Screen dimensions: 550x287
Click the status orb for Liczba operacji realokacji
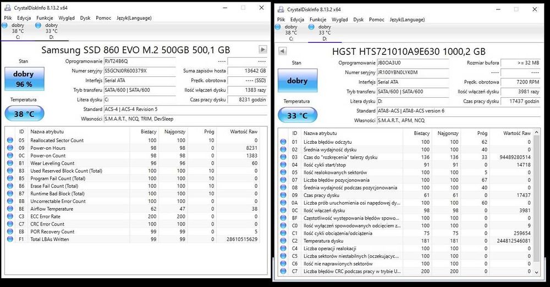283,249
